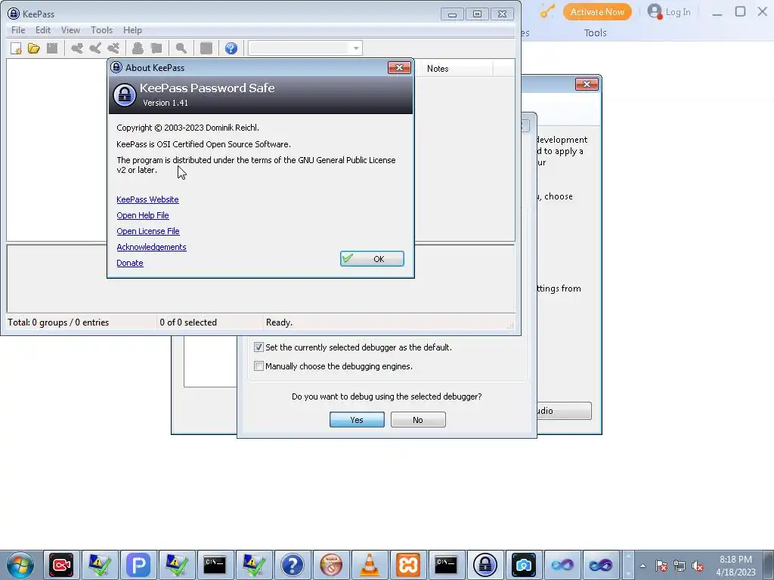Click the Log In user icon

click(x=655, y=11)
